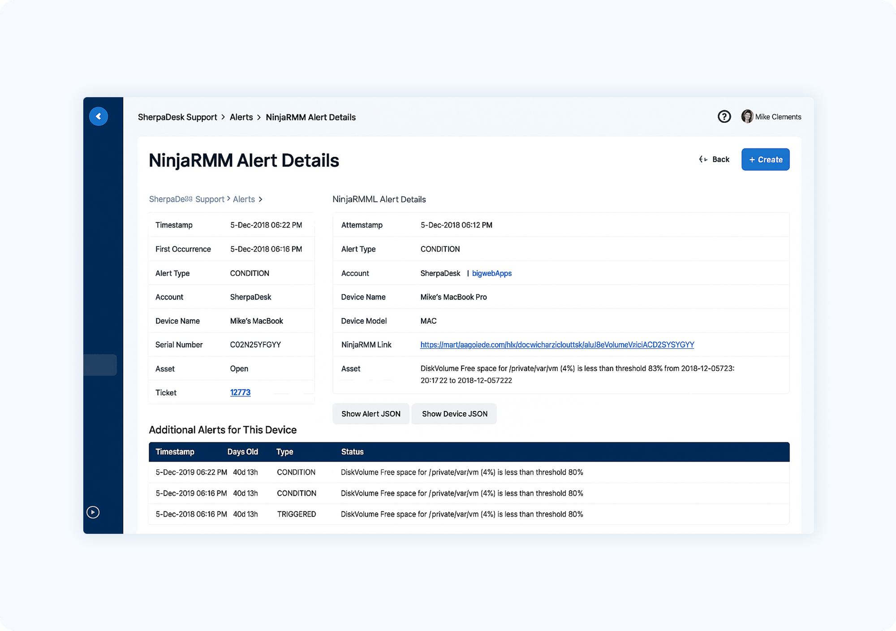Image resolution: width=896 pixels, height=631 pixels.
Task: Click NinjaRMM Alert Details breadcrumb text
Action: [x=311, y=117]
